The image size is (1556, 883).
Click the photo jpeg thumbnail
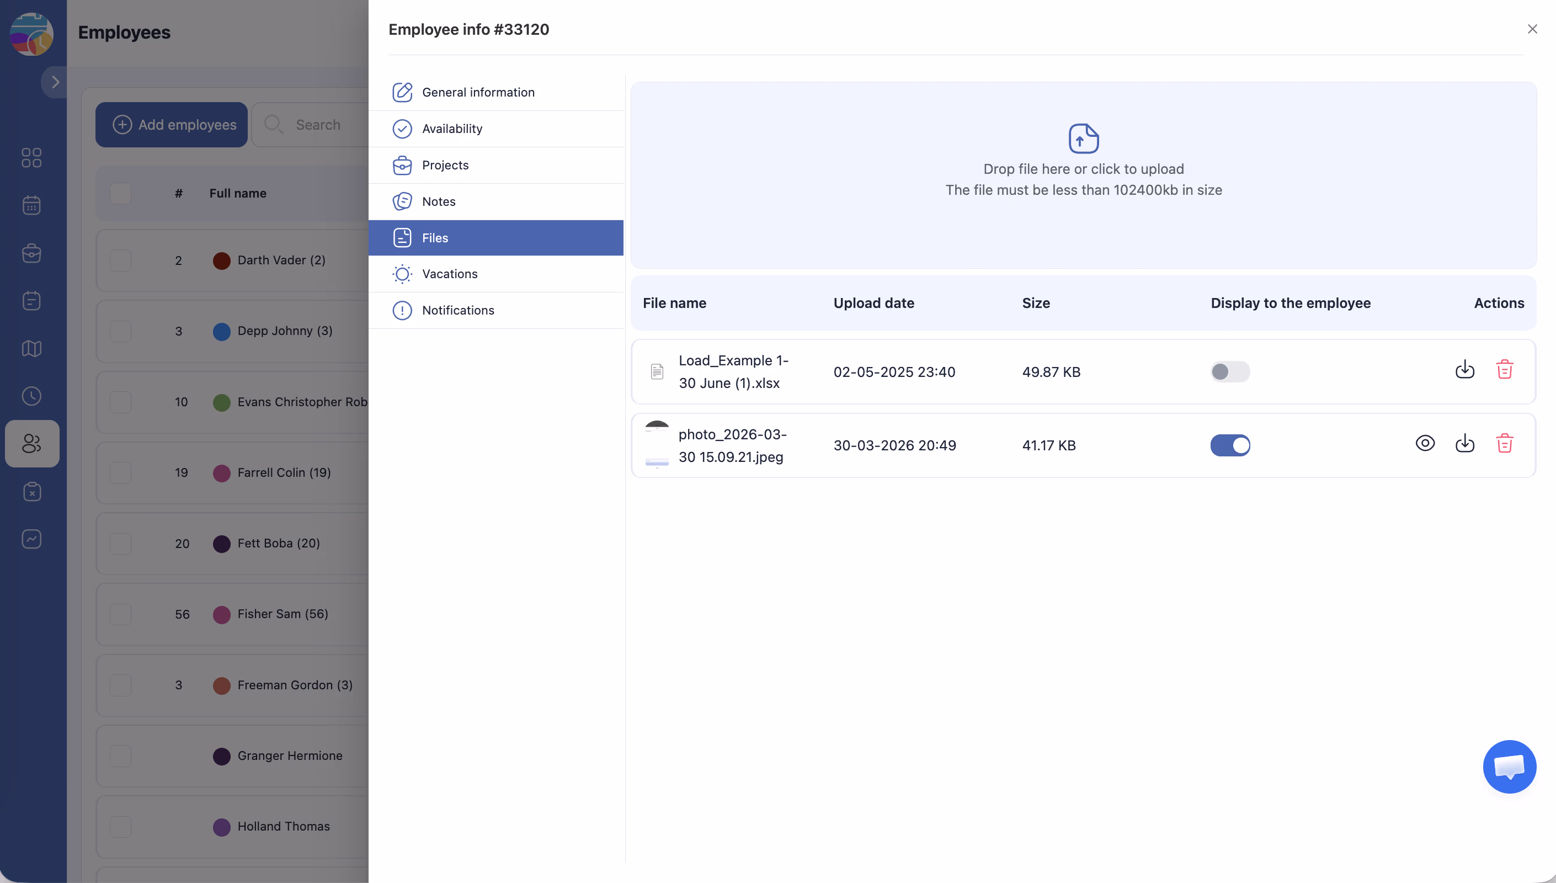[x=657, y=445]
